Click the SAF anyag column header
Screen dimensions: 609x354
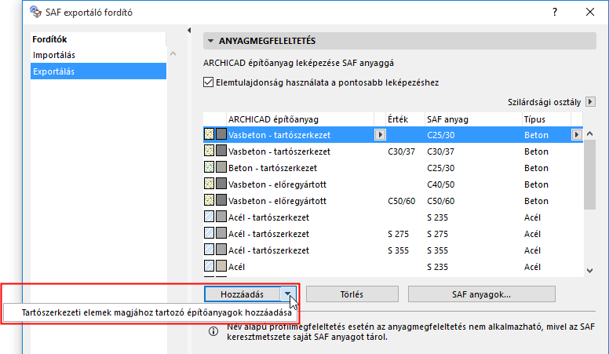tap(473, 119)
